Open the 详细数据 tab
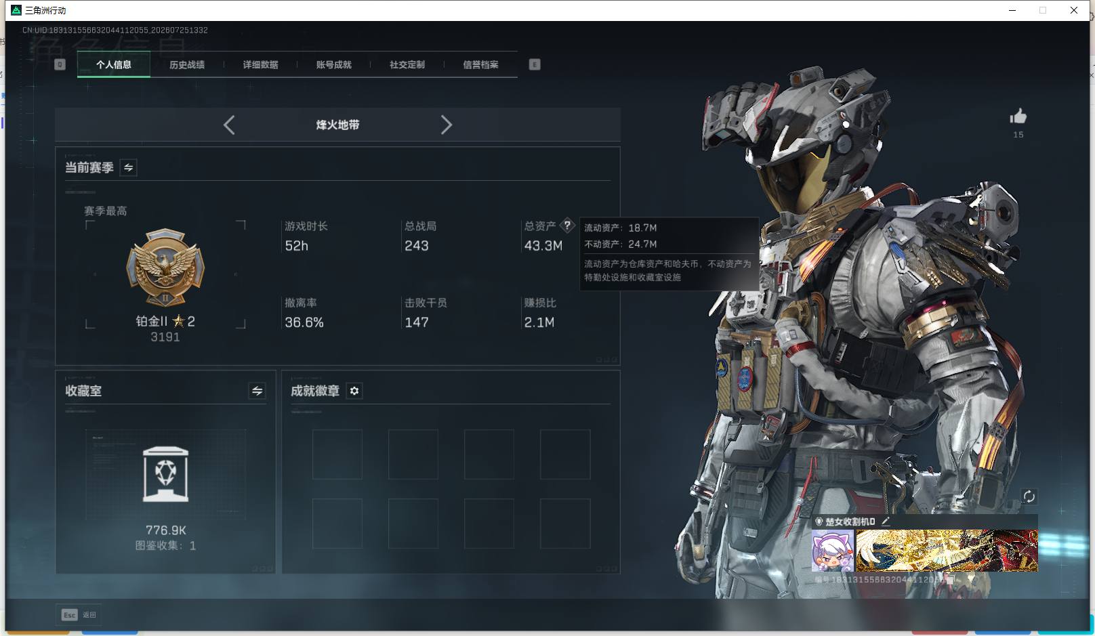Screen dimensions: 1095x636 (x=260, y=64)
